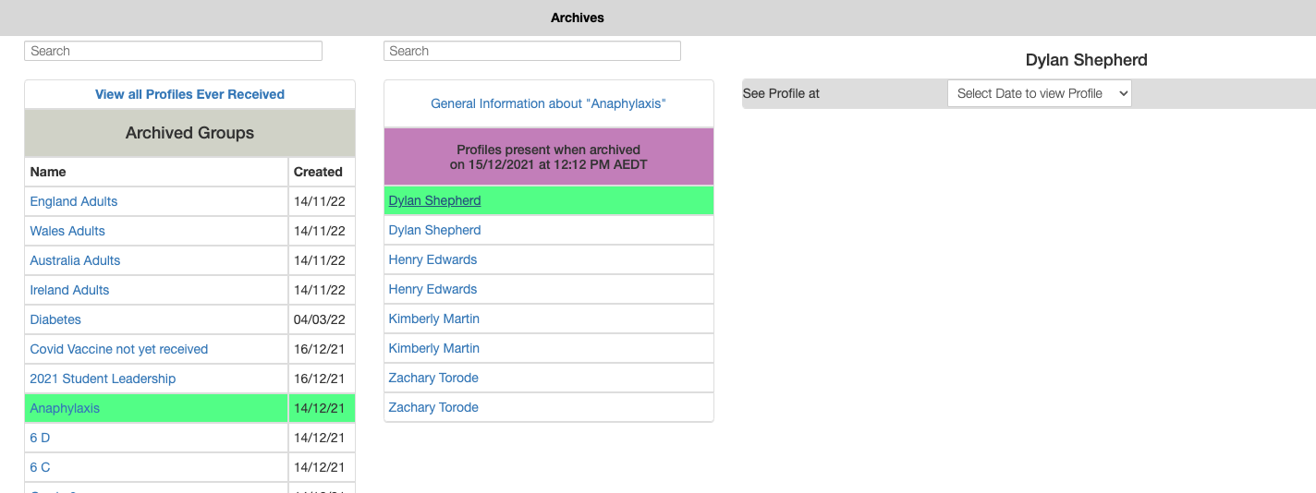The height and width of the screenshot is (493, 1316).
Task: Click the search field above the profiles list
Action: [x=531, y=51]
